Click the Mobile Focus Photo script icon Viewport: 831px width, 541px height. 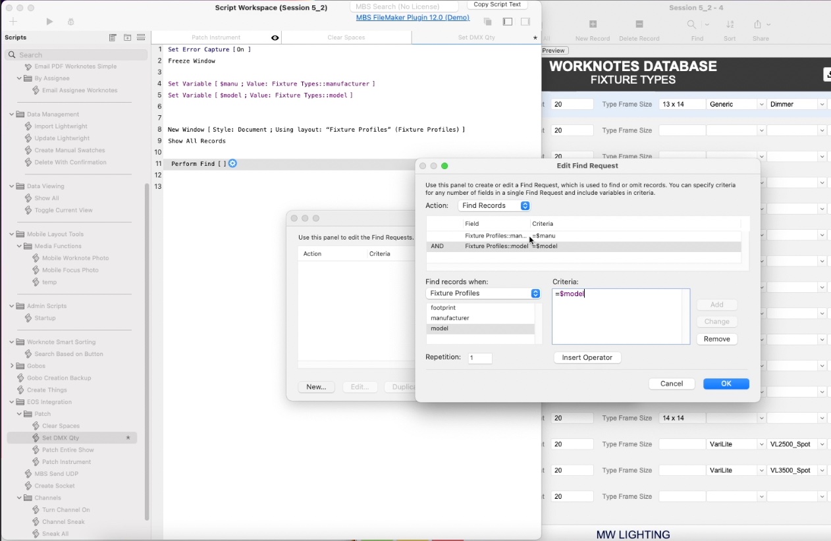click(36, 270)
